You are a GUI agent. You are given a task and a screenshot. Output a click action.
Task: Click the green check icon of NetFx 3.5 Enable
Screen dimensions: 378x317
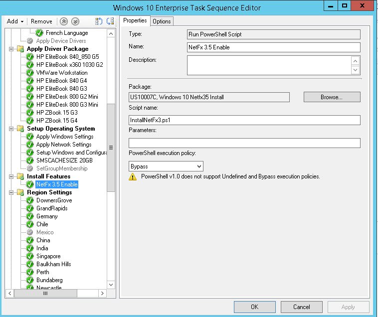pos(30,184)
